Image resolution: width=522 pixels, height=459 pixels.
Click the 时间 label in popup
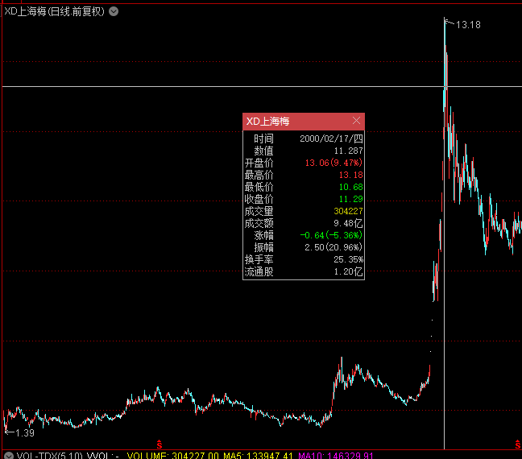tap(263, 139)
